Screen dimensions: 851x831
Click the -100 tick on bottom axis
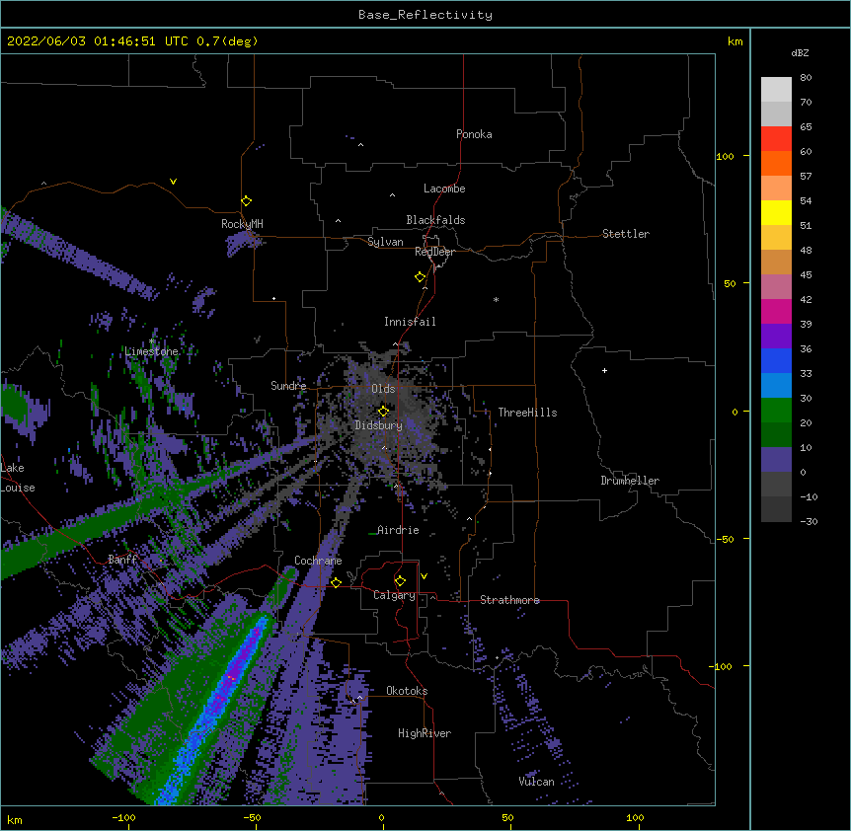point(123,817)
